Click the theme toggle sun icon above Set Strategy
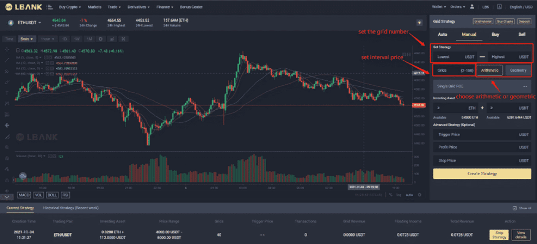The height and width of the screenshot is (244, 537). [420, 23]
